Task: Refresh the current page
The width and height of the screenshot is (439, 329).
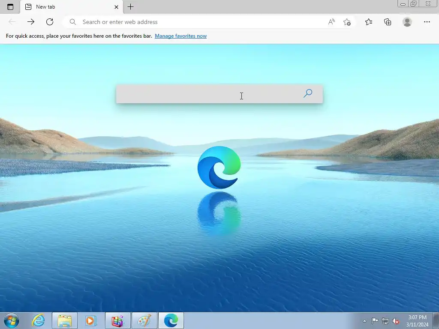Action: point(50,22)
